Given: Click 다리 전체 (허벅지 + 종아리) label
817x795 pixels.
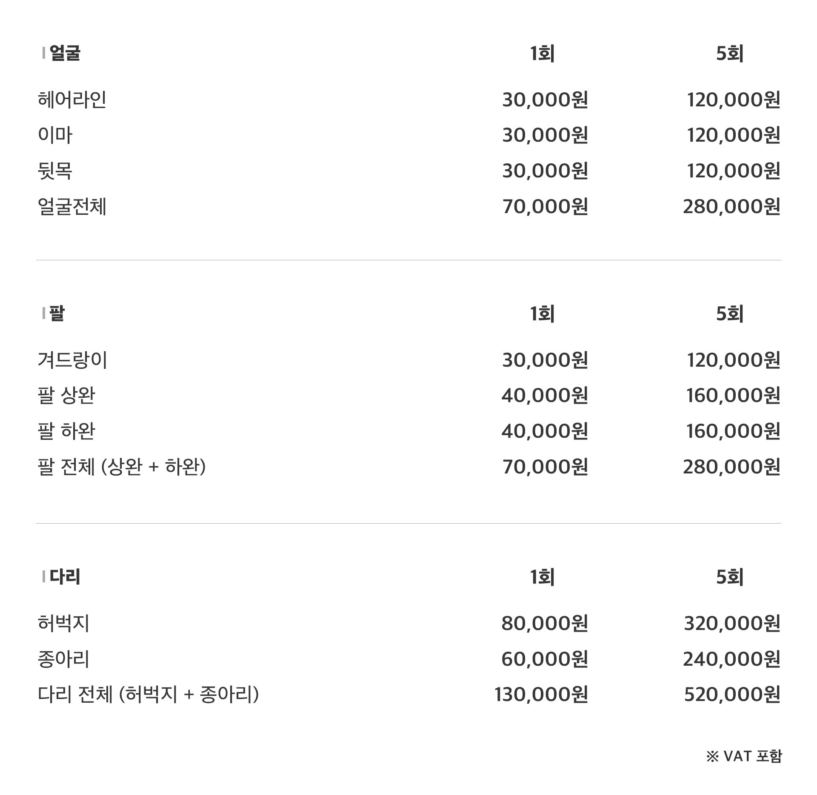Looking at the screenshot, I should (148, 695).
